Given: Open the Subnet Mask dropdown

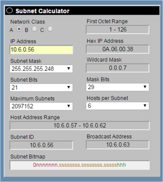Looking at the screenshot, I should point(41,69).
